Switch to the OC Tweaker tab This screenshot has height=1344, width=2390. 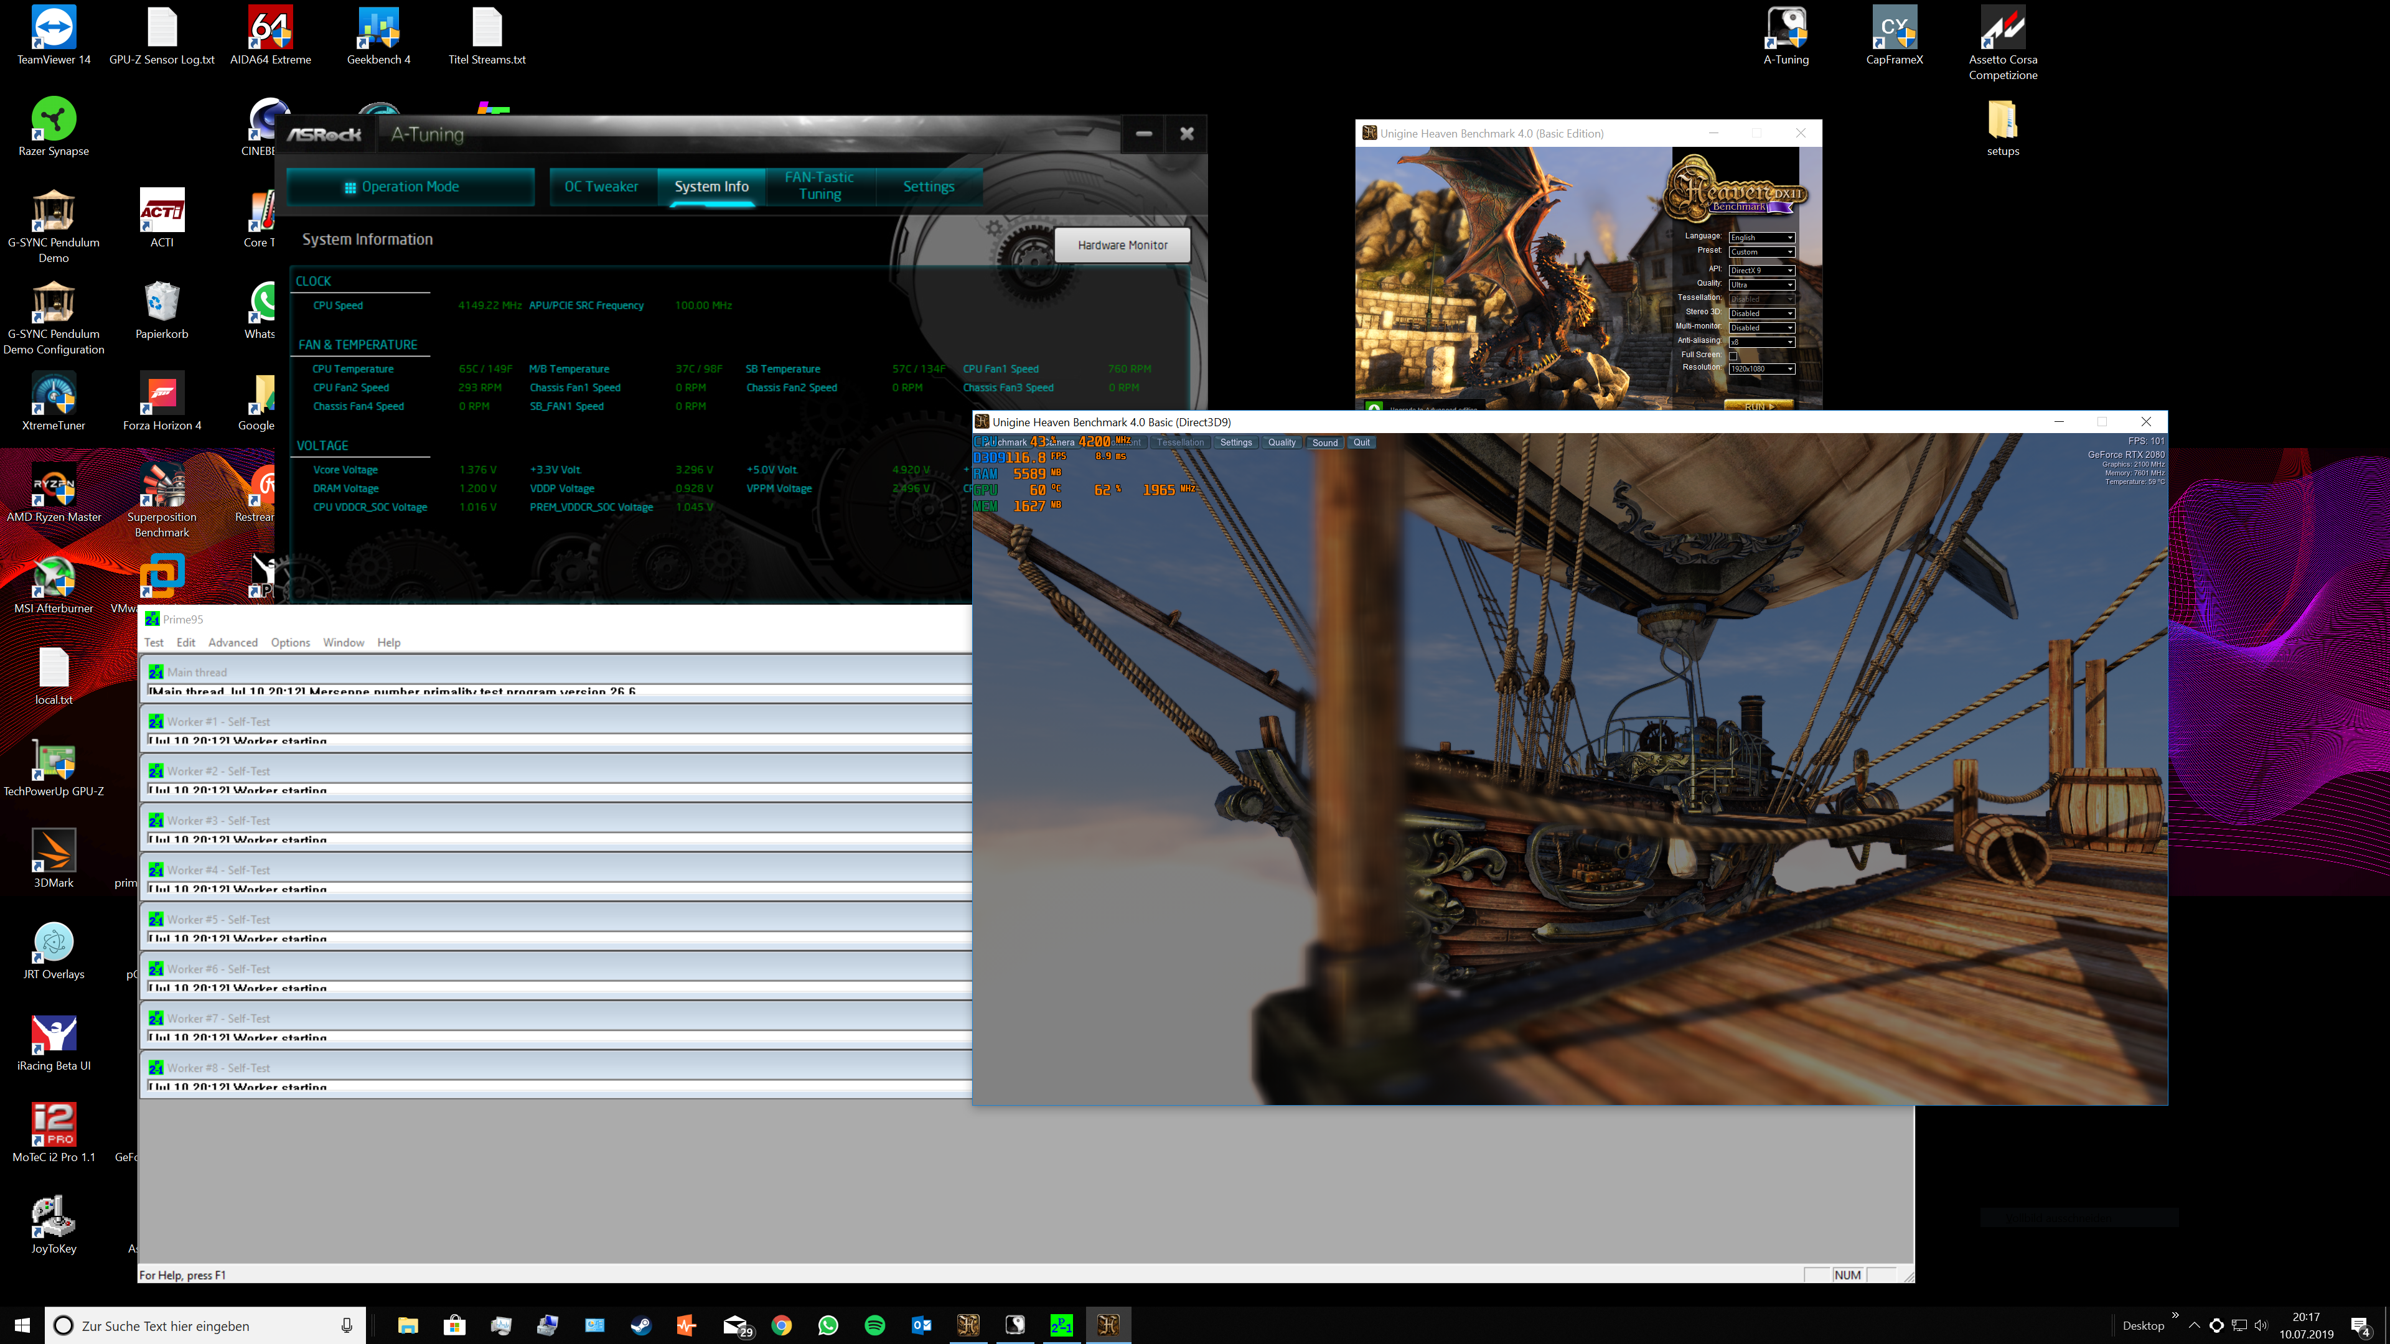point(601,187)
